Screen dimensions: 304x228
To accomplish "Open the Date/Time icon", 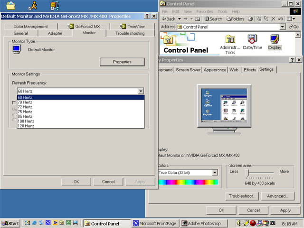I will click(x=252, y=42).
